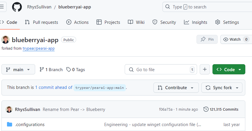
Task: Open the 1 commit ahead of link
Action: (54, 87)
